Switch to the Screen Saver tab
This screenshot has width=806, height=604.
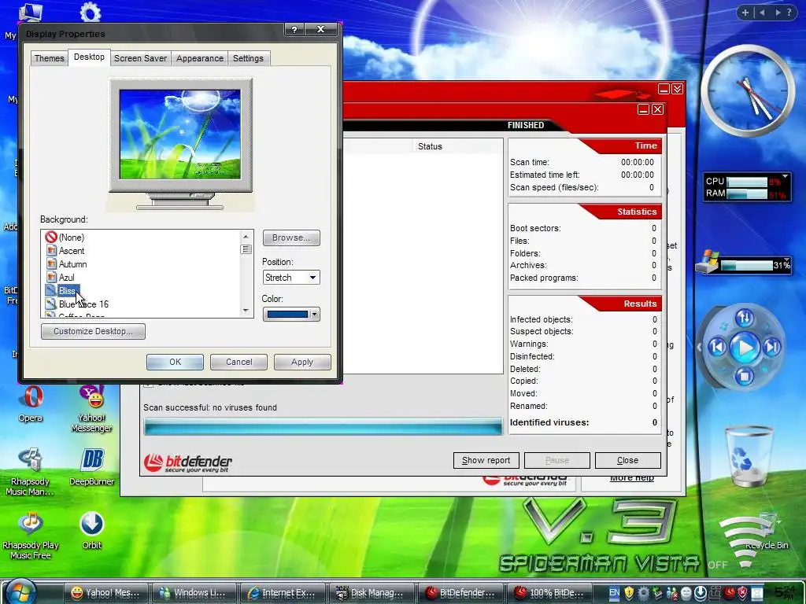[x=140, y=58]
